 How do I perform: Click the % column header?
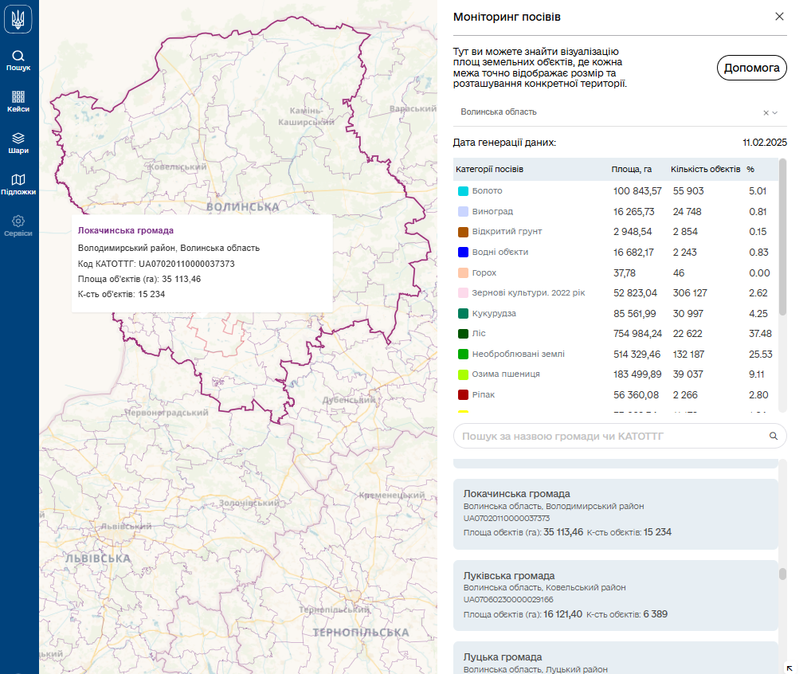click(750, 169)
